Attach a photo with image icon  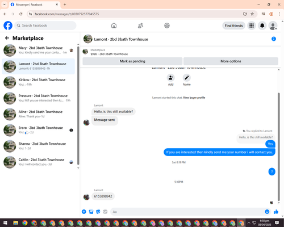[91, 212]
